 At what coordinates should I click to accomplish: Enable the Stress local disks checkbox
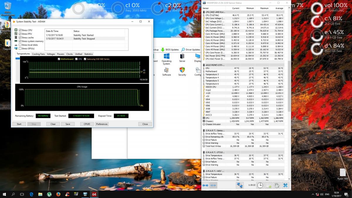click(20, 45)
